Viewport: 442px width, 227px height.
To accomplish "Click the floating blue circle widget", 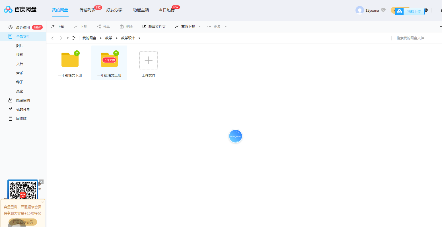I will (x=235, y=136).
